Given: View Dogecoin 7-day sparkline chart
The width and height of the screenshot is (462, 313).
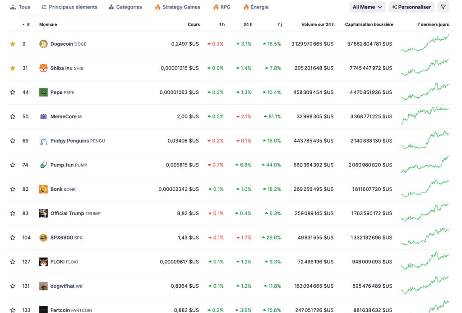Looking at the screenshot, I should pyautogui.click(x=425, y=44).
